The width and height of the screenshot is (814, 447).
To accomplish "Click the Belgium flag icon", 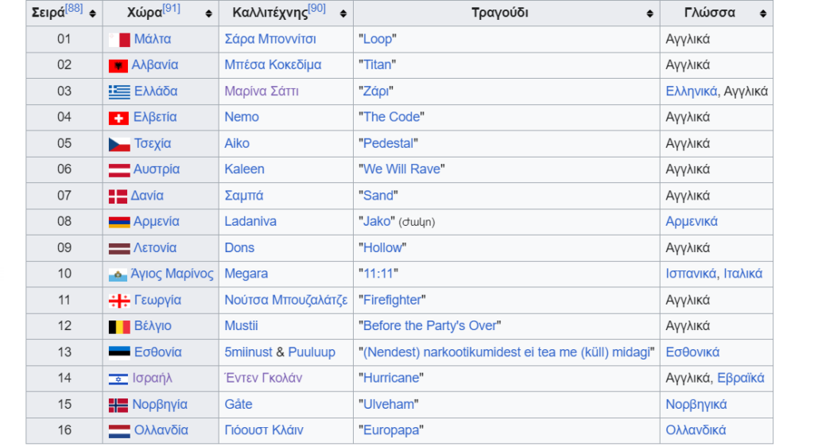I will coord(119,326).
